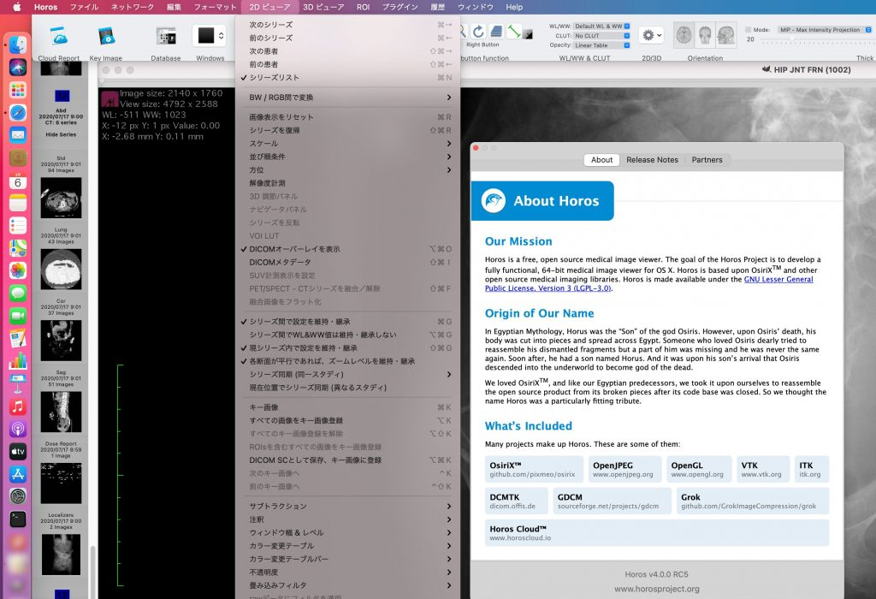Expand BW / RGB間で変換 submenu
The height and width of the screenshot is (599, 876).
(x=347, y=98)
